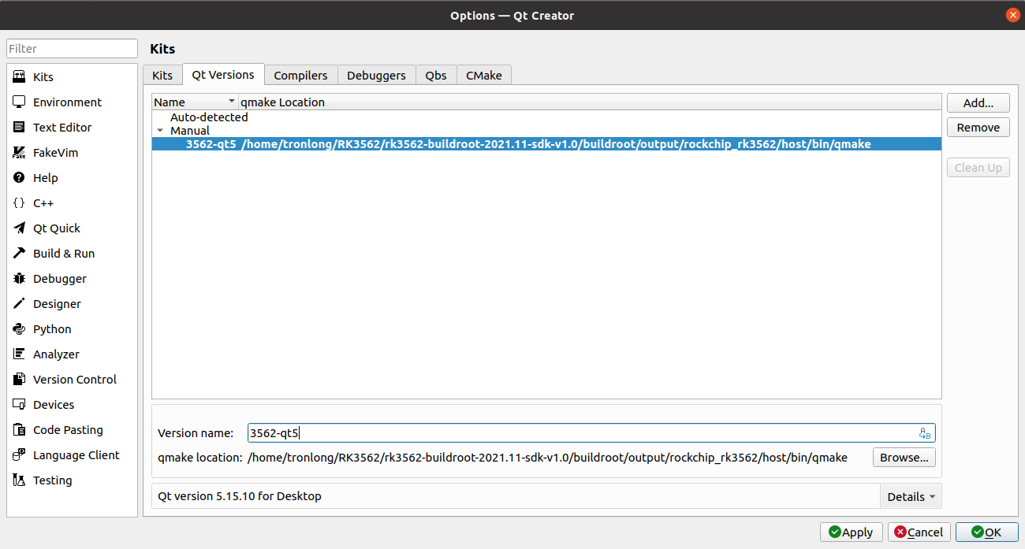Select the FakeVim sidebar icon
1025x549 pixels.
(x=20, y=153)
